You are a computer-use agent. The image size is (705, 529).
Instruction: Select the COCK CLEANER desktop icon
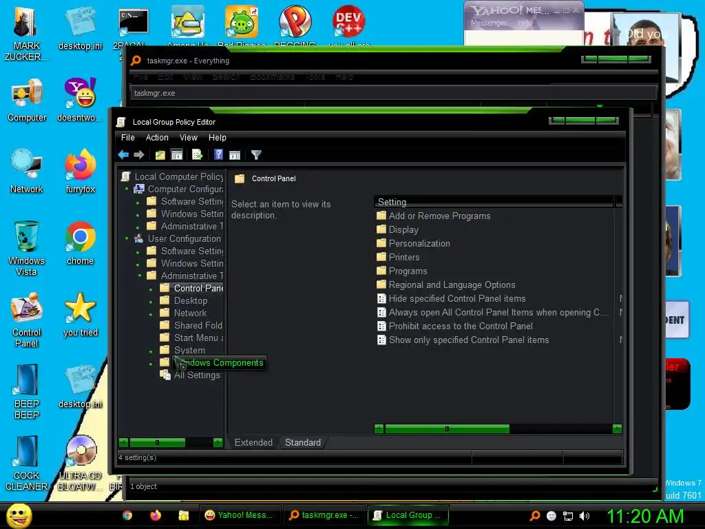coord(27,464)
